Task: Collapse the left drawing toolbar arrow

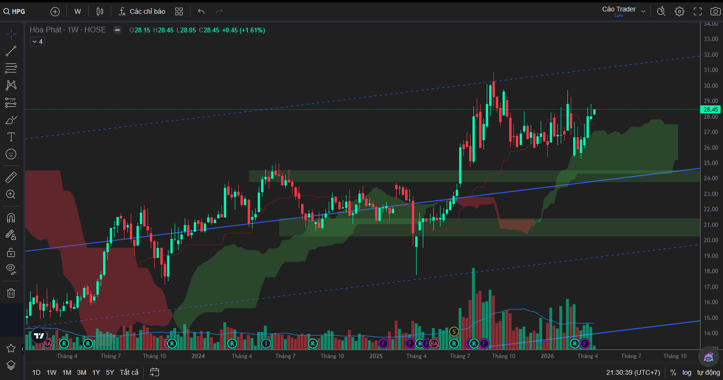Action: (23, 349)
